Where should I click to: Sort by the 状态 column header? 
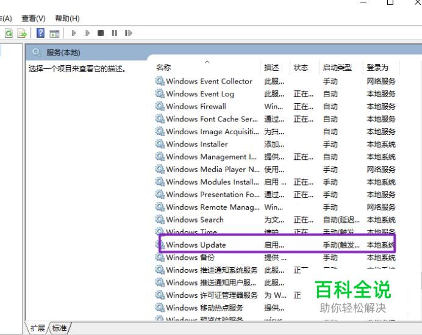pos(301,67)
